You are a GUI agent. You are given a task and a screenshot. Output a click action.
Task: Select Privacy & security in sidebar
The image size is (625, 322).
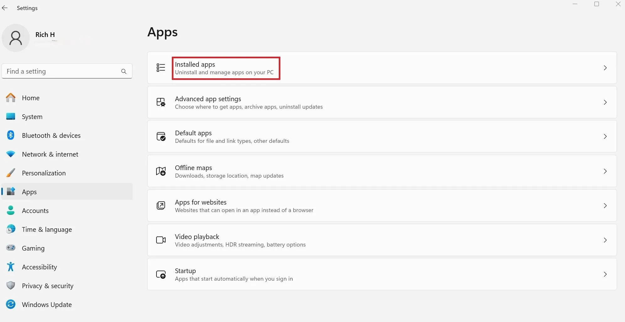(x=47, y=286)
